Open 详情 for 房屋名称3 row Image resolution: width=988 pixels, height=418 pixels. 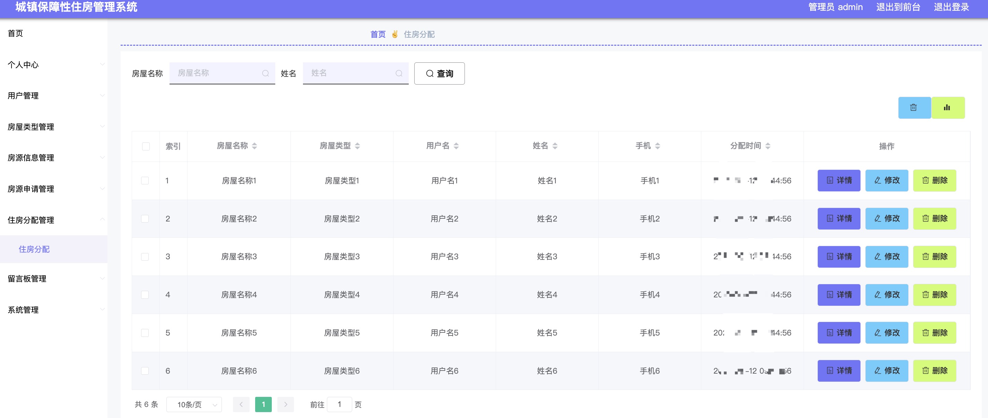point(839,256)
